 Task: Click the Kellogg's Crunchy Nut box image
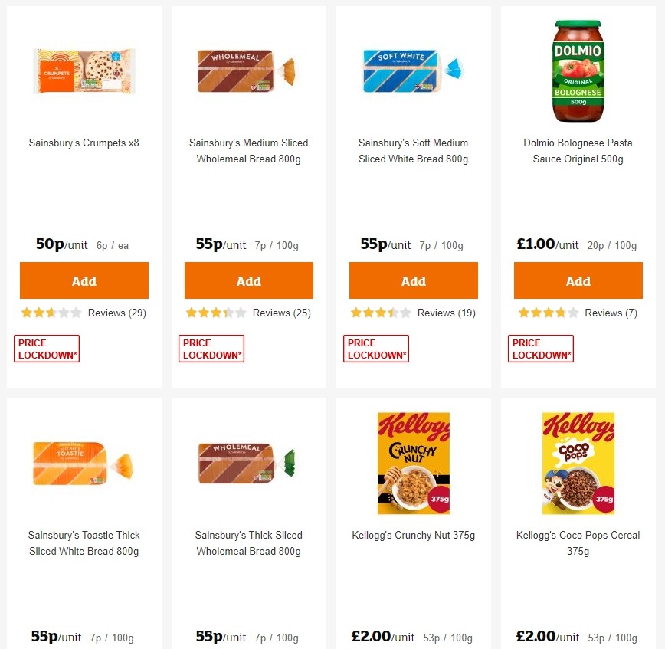414,463
